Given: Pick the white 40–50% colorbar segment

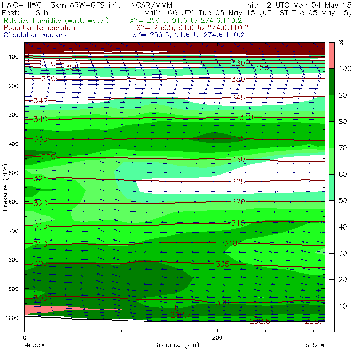Looking at the screenshot, I should (332, 213).
